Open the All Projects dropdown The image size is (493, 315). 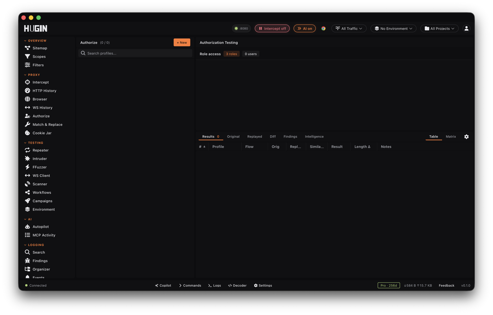440,28
